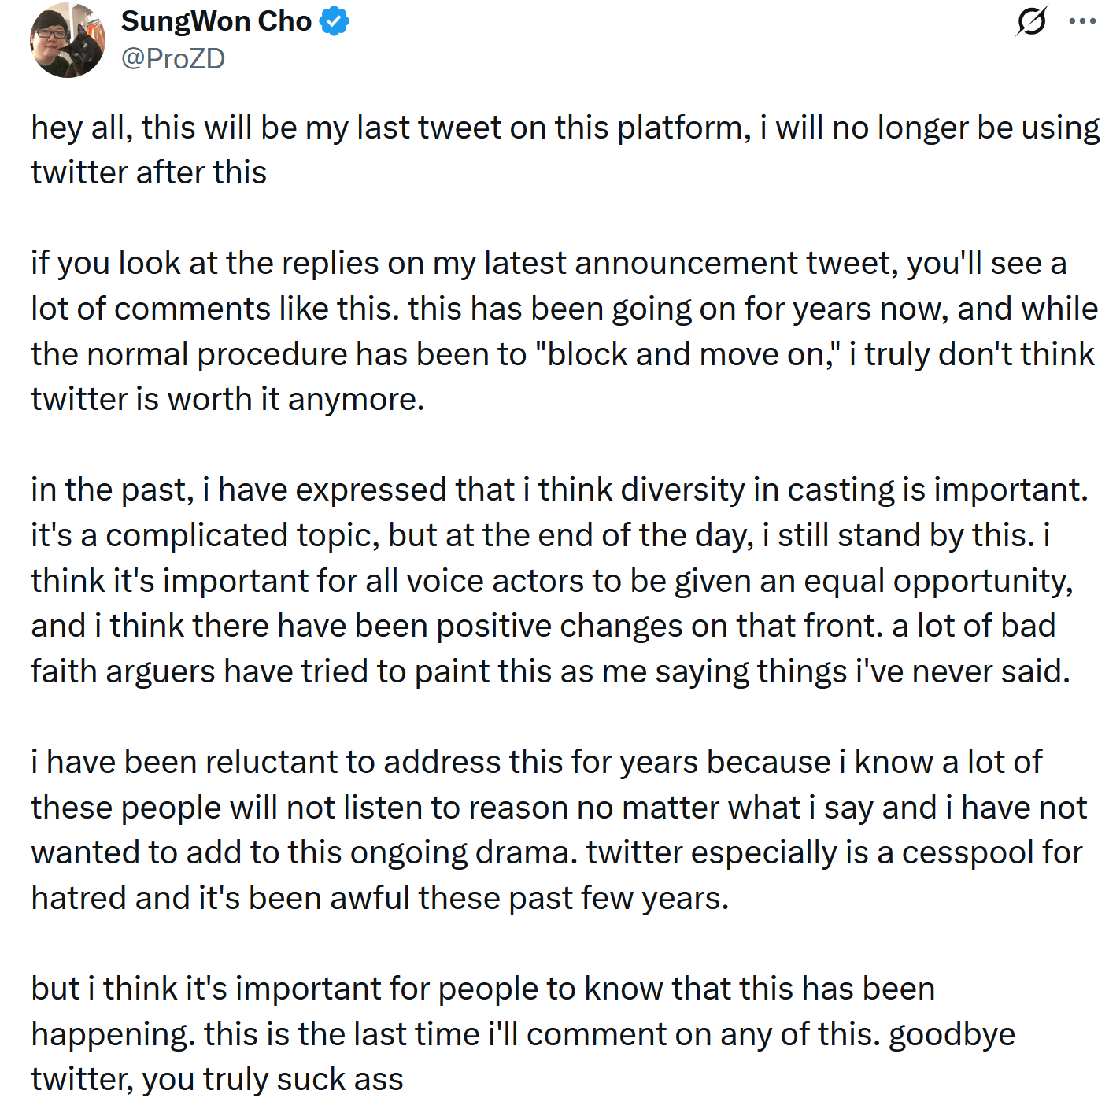Click the line starting "i have been reluctant"

(x=537, y=763)
